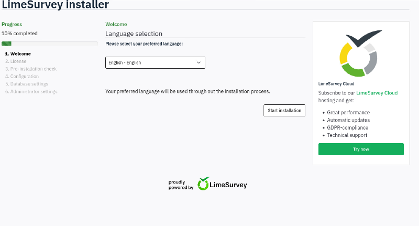Open the LimeSurvey Cloud hyperlink

(x=377, y=93)
